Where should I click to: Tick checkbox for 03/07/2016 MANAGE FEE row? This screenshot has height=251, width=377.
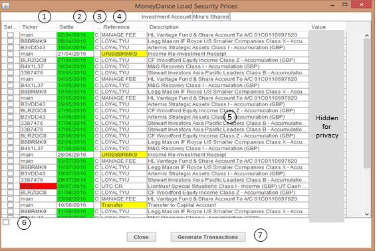click(x=11, y=161)
